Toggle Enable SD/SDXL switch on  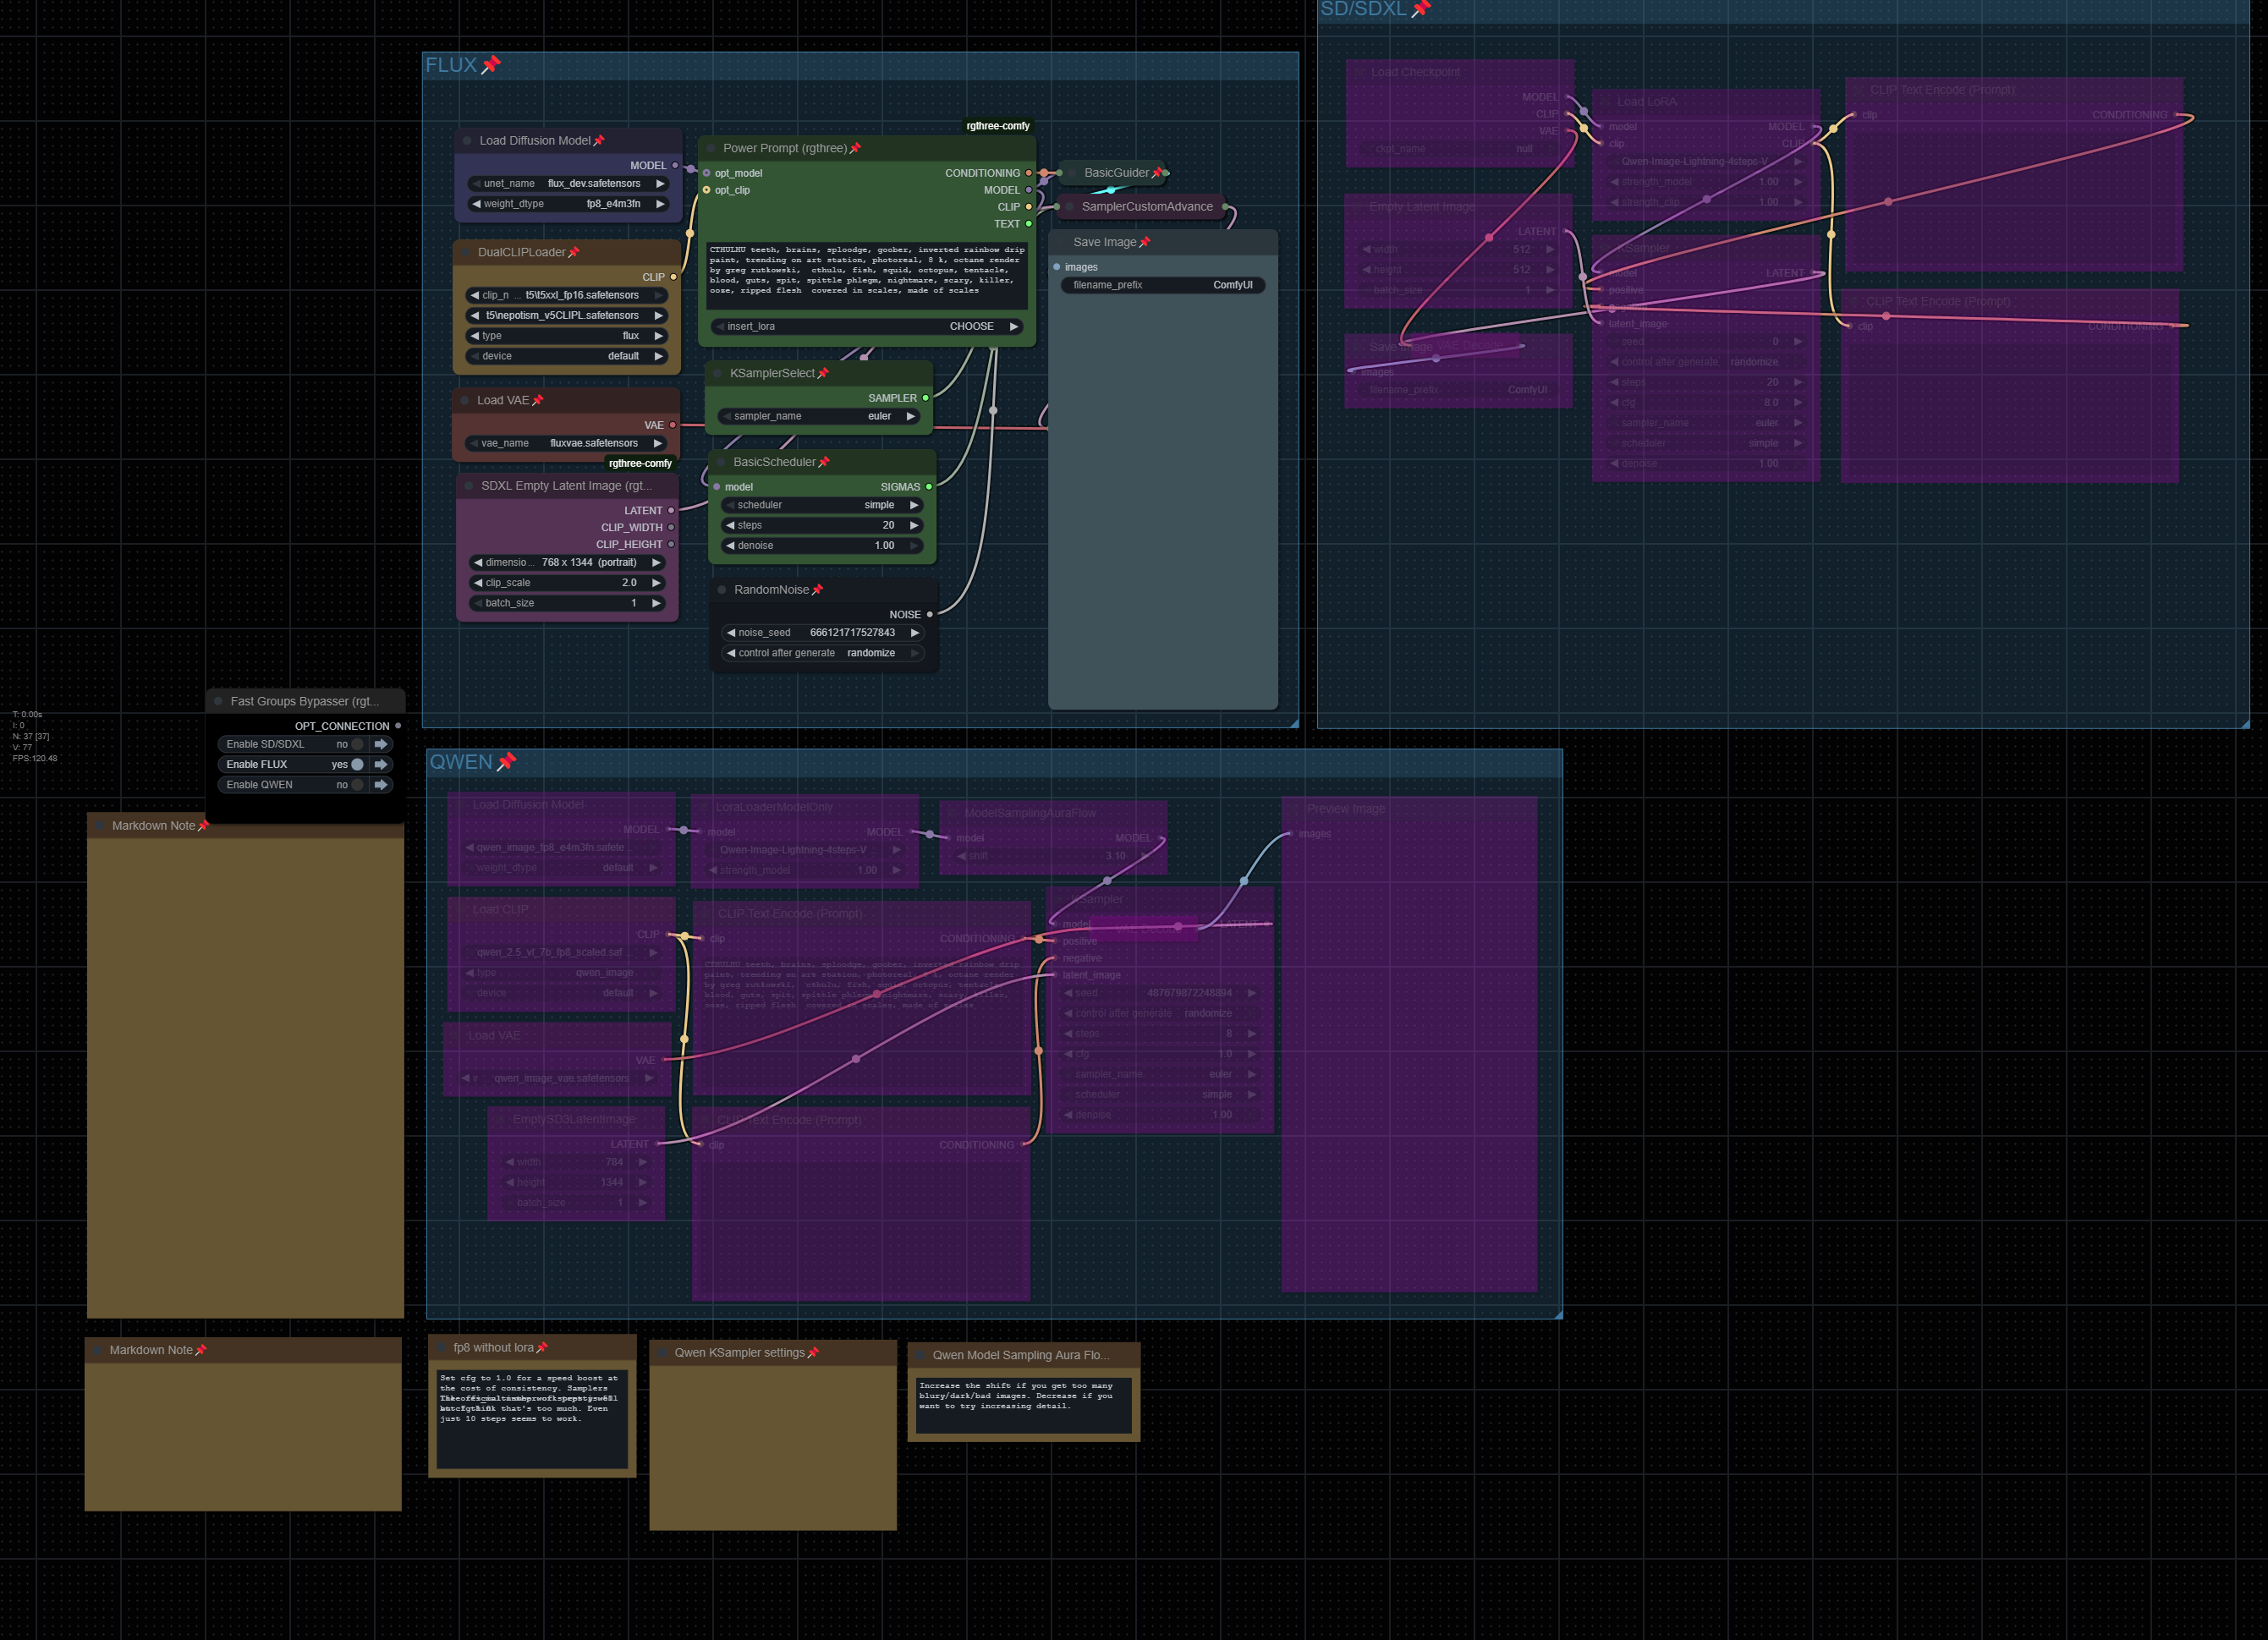tap(356, 744)
